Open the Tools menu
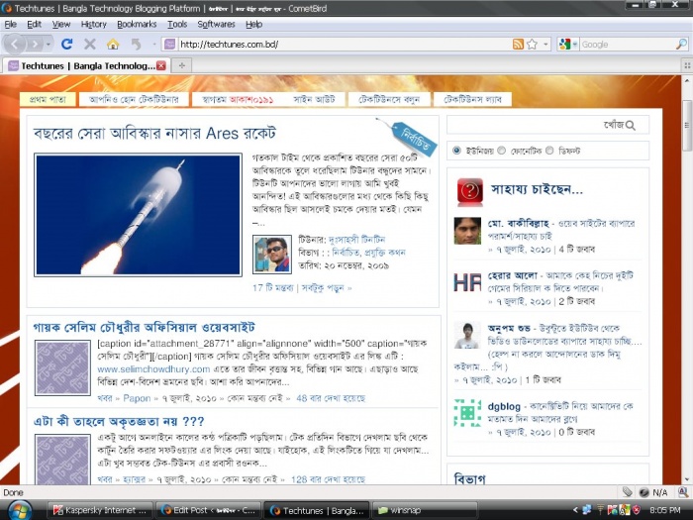The width and height of the screenshot is (693, 520). [177, 25]
